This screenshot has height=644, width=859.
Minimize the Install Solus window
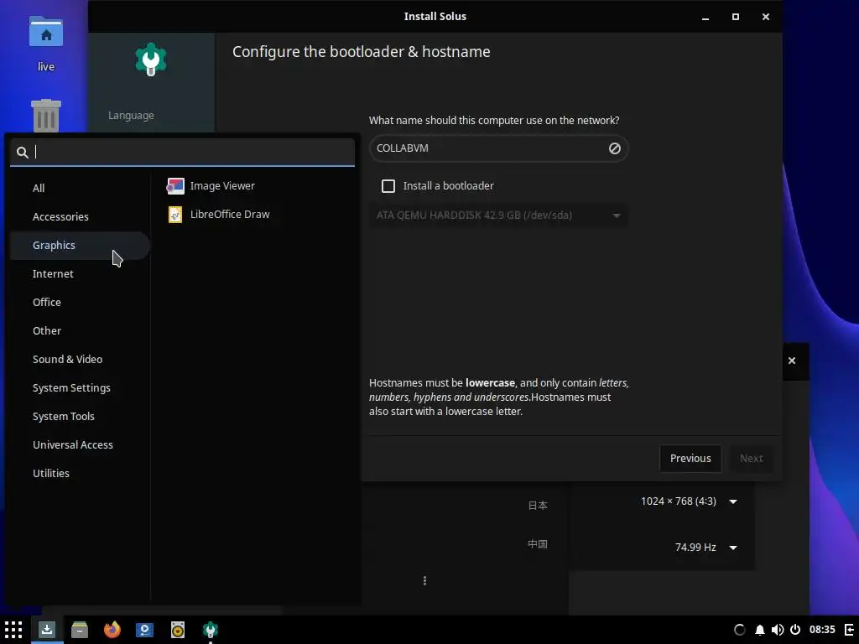[x=705, y=17]
